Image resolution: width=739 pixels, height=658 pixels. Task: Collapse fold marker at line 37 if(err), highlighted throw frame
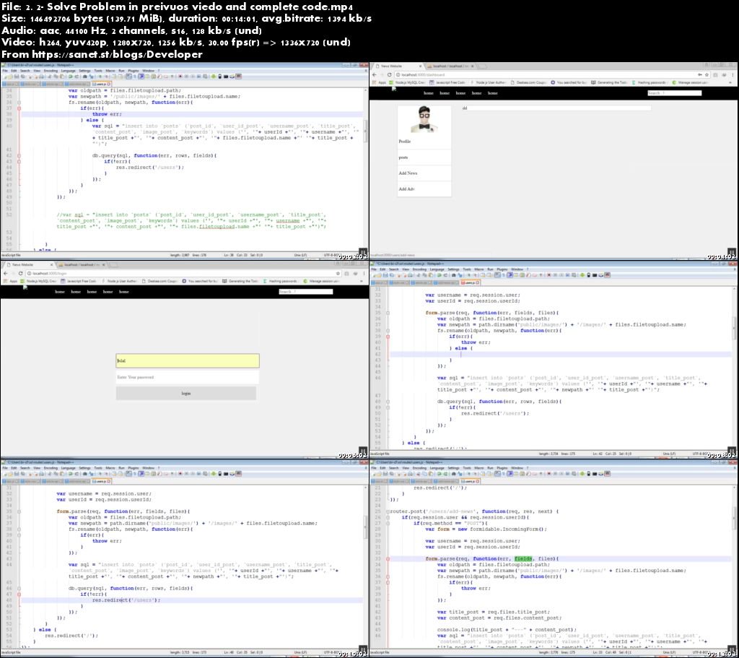(19, 108)
